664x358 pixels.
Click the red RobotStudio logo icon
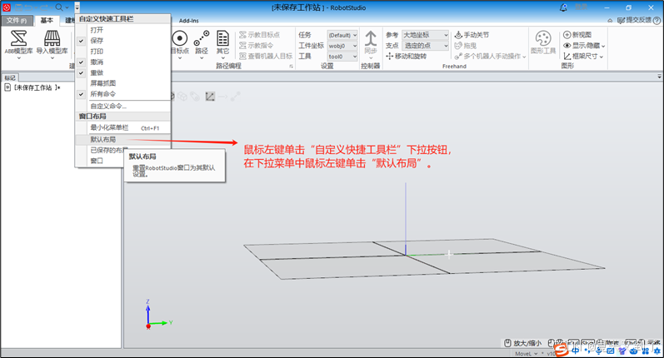[7, 7]
